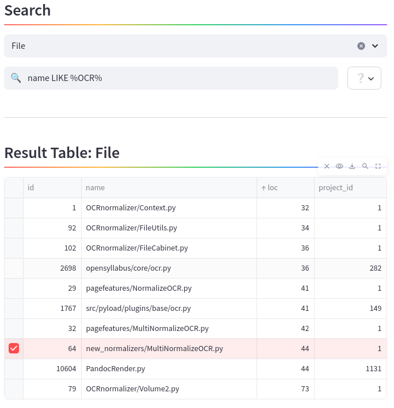Focus the 'name LIKE %OCR%' query input
Image resolution: width=394 pixels, height=408 pixels.
(171, 78)
